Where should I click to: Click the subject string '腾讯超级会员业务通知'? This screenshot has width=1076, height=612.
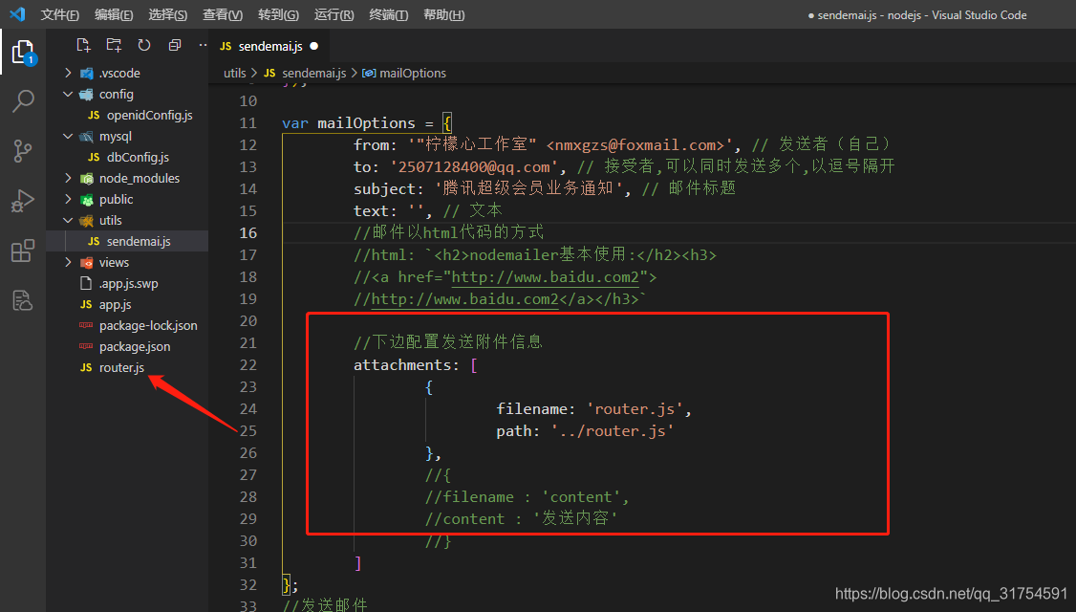coord(527,188)
